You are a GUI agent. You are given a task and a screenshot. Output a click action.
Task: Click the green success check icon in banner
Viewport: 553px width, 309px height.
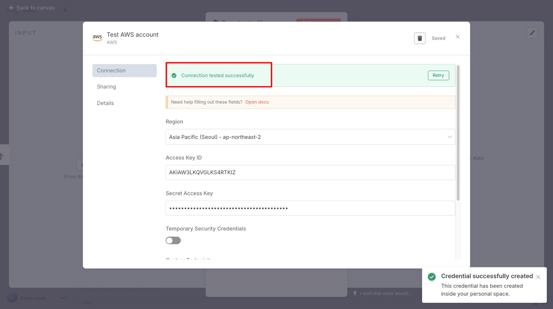pos(174,76)
